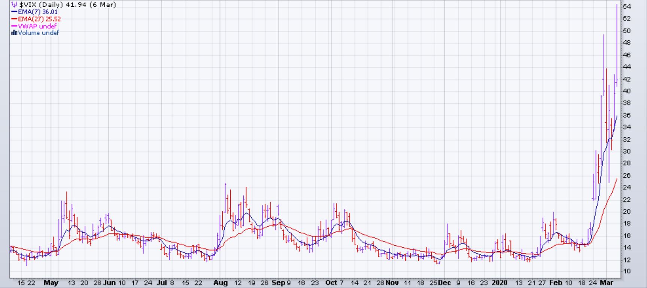Click the Dec label on the date axis
Screen dimensions: 647x288
point(444,283)
